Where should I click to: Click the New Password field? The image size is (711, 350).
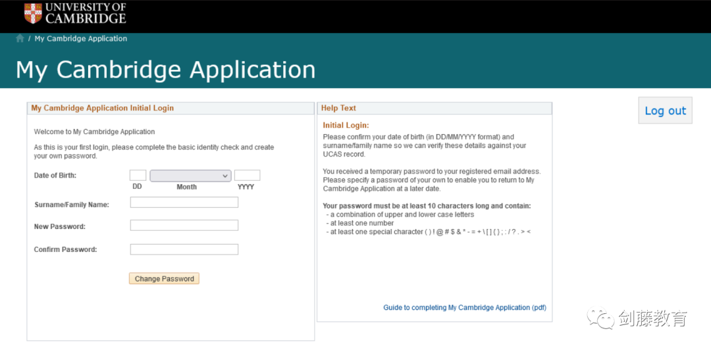[x=184, y=225]
